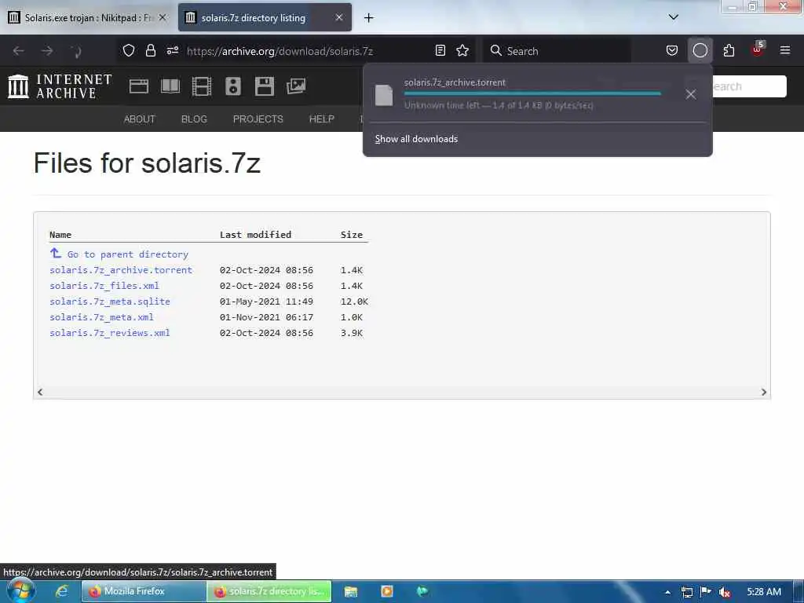Viewport: 804px width, 603px height.
Task: Click the muted volume tray icon
Action: (x=724, y=592)
